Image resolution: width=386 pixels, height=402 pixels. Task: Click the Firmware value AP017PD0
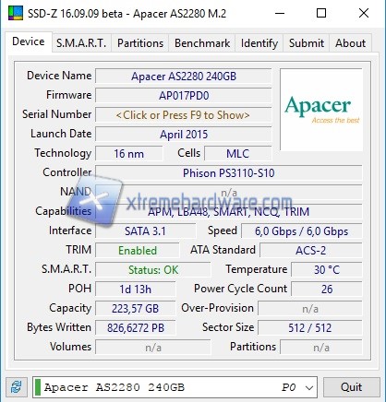point(184,96)
